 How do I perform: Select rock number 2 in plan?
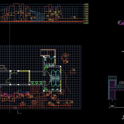[23, 103]
